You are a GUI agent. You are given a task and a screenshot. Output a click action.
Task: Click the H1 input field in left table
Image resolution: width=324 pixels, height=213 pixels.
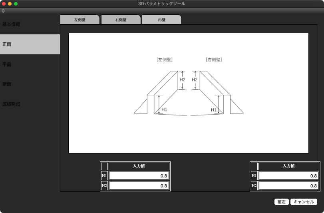(139, 176)
